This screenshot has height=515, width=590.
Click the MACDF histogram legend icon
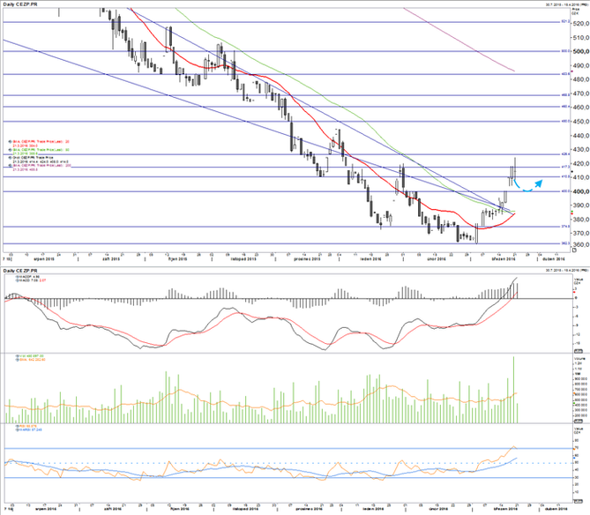(x=17, y=277)
